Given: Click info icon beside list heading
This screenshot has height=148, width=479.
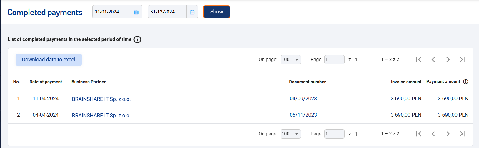Looking at the screenshot, I should click(137, 39).
